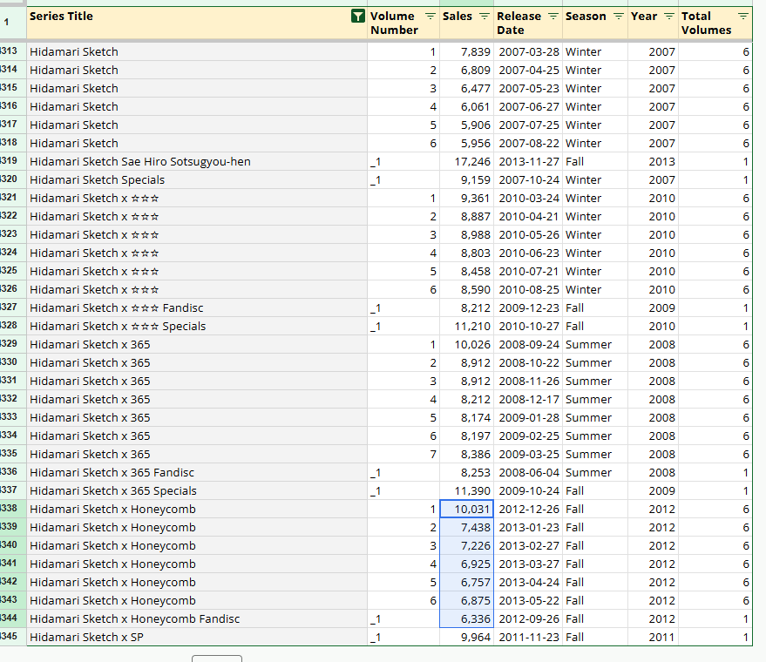Select the Sales cell showing 17,246
The height and width of the screenshot is (662, 766).
466,161
